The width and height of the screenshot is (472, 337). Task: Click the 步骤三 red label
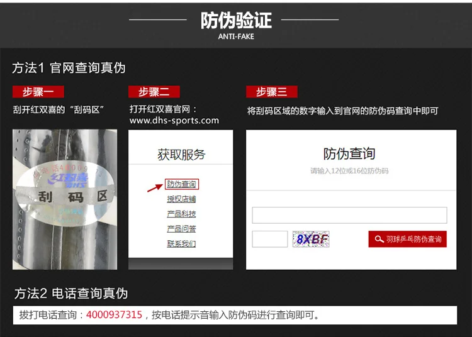[x=272, y=92]
